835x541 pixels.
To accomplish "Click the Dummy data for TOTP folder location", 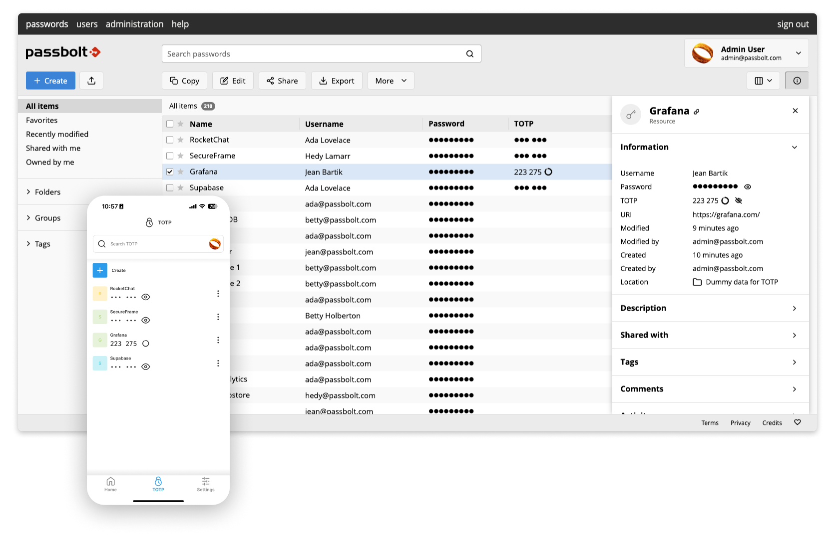I will pos(735,282).
